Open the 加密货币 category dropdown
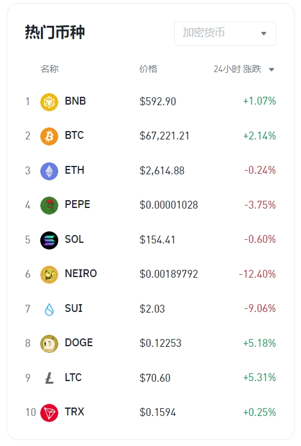The height and width of the screenshot is (446, 301). (x=225, y=33)
